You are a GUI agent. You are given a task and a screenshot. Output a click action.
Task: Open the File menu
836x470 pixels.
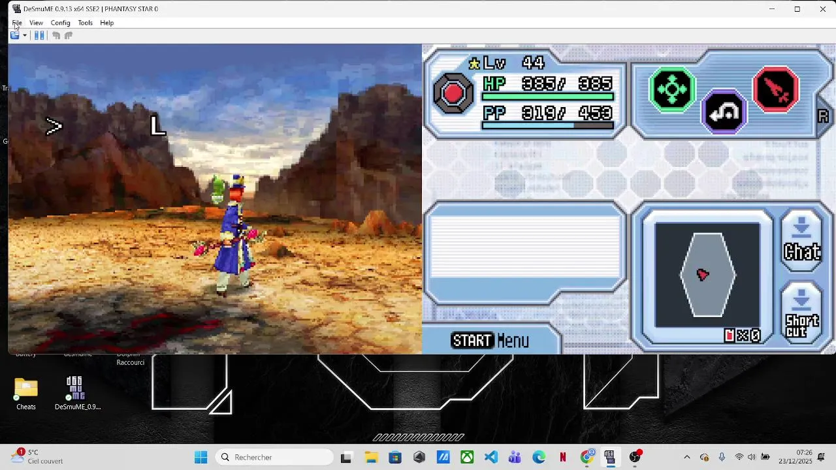coord(17,23)
